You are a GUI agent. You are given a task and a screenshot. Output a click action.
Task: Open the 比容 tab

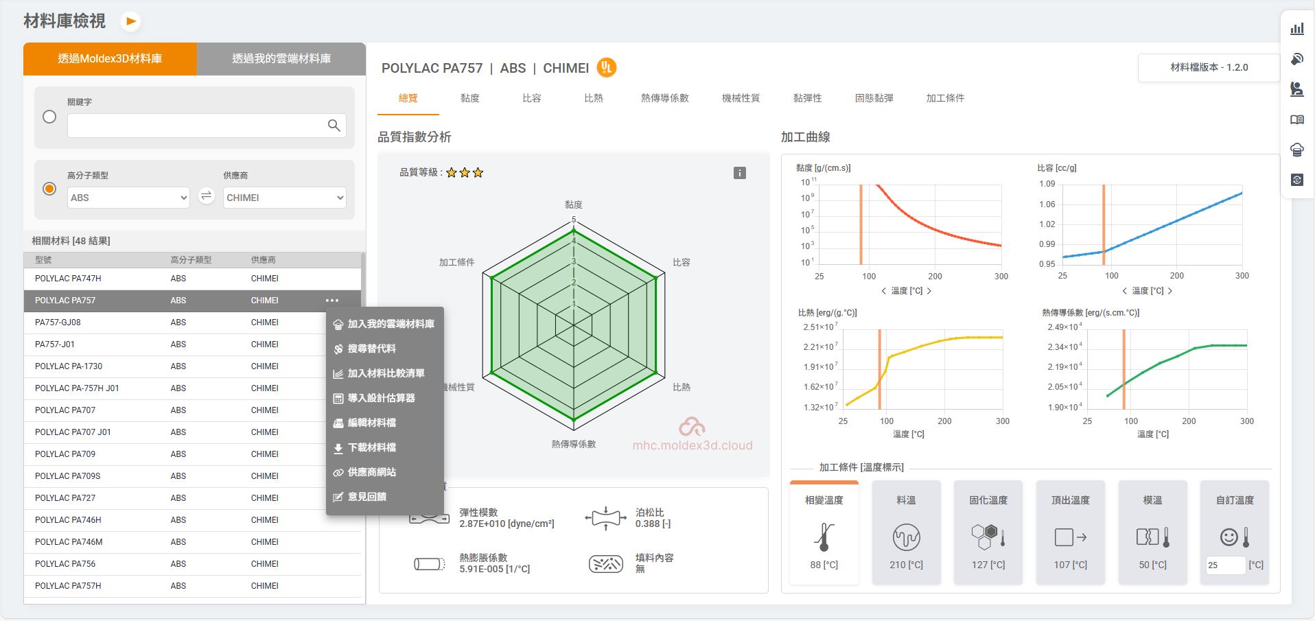532,98
